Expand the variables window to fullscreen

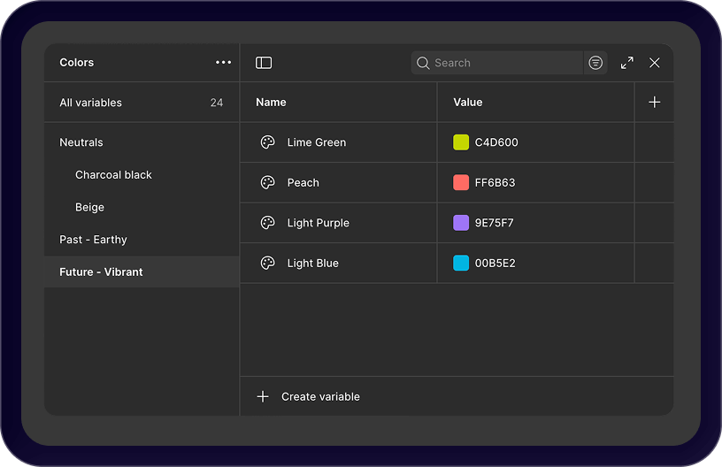pos(626,63)
